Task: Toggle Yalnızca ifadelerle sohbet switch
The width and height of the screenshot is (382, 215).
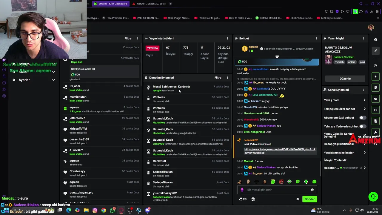Action: 363,126
